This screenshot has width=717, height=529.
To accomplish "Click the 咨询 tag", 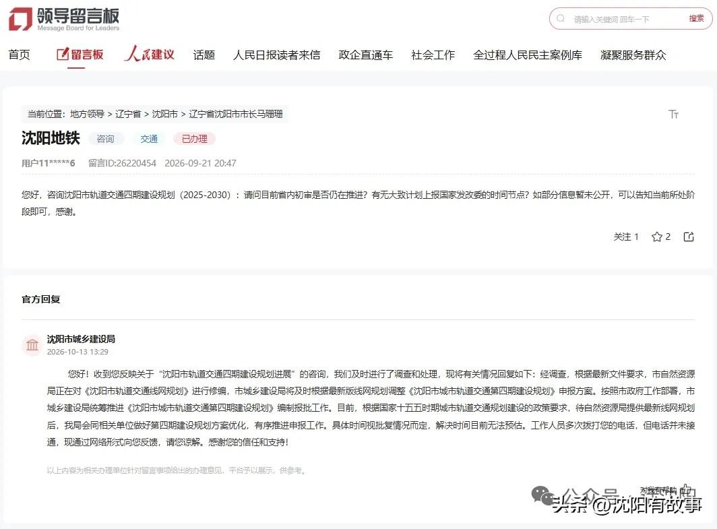I will coord(106,139).
